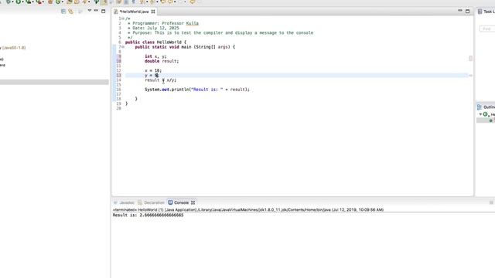Click the System.out.println statement
Viewport: 495px width, 278px height.
click(197, 90)
